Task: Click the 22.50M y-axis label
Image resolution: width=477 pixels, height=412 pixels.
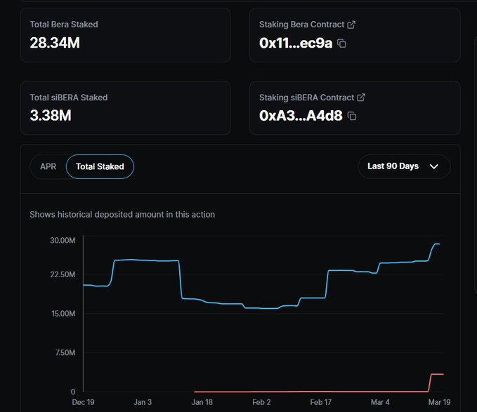Action: click(x=63, y=274)
